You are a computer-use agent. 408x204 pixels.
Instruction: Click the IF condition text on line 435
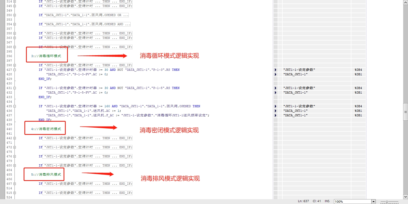click(x=119, y=106)
